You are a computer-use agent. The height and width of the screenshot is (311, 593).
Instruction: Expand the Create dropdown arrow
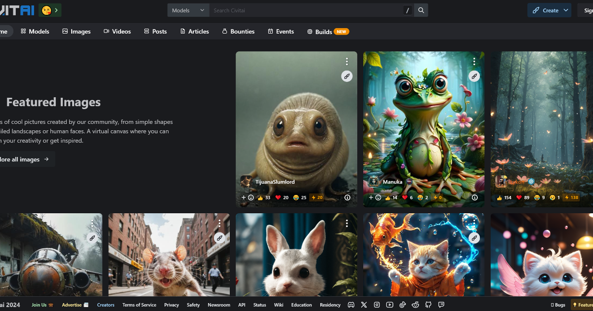[566, 10]
